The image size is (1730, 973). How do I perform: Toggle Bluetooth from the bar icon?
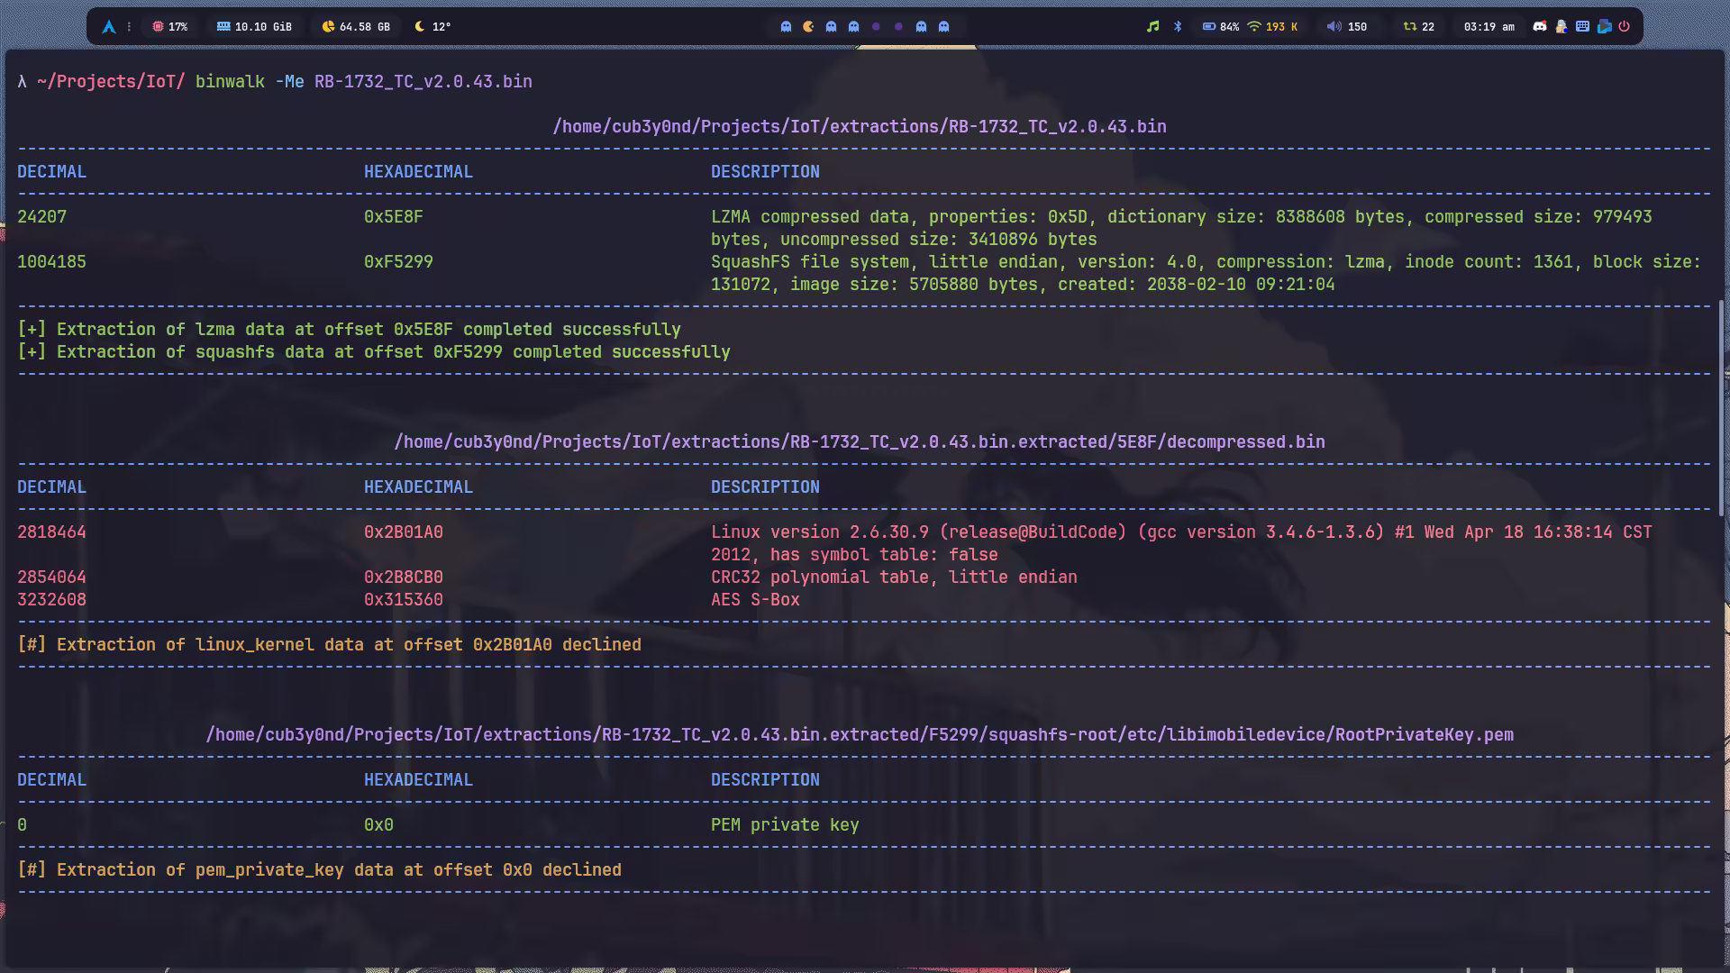click(x=1178, y=27)
